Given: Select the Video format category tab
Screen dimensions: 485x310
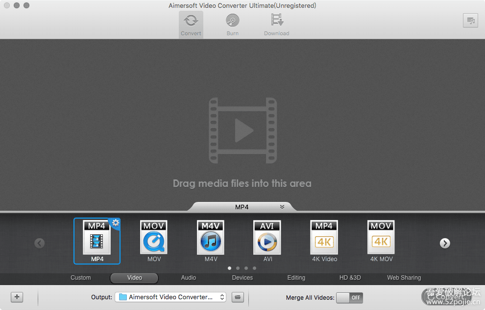Looking at the screenshot, I should click(134, 278).
